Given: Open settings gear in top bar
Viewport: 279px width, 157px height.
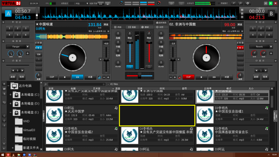Looking at the screenshot, I should pos(248,3).
